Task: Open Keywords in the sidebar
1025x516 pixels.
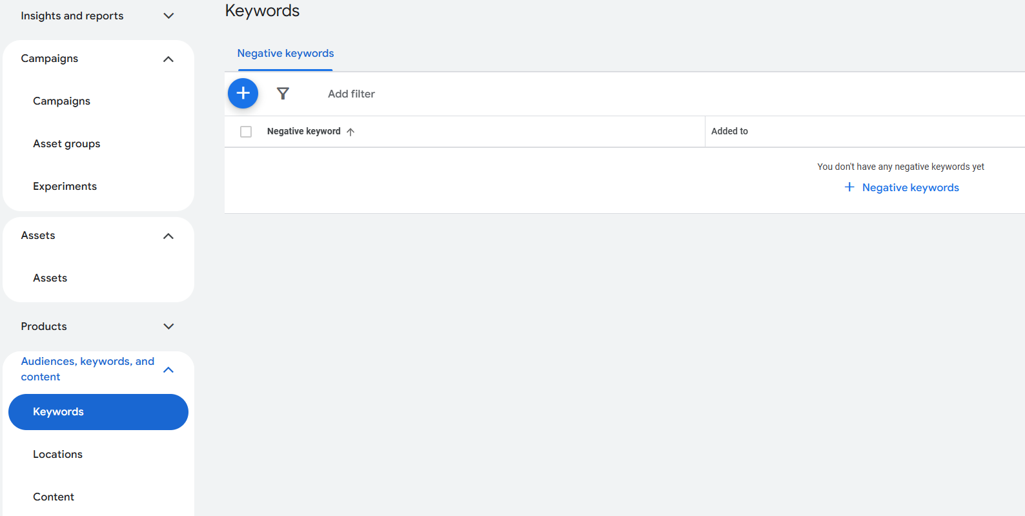Action: [x=98, y=412]
